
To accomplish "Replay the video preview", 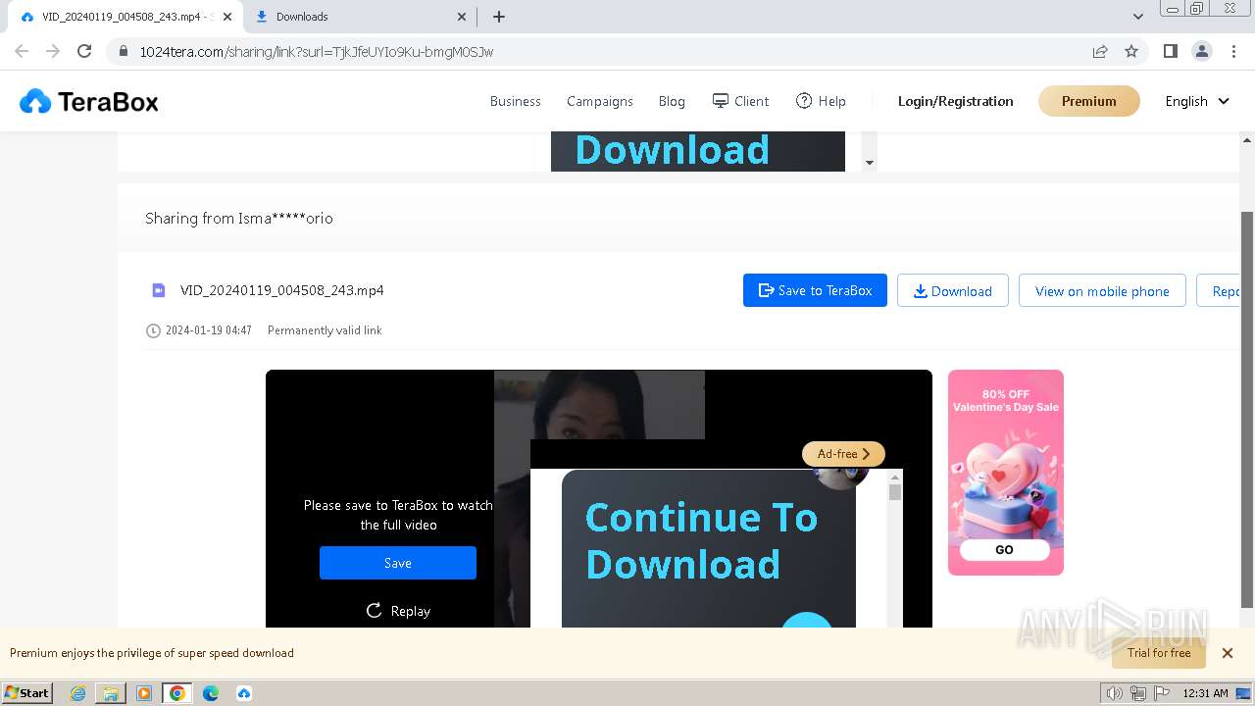I will point(398,611).
